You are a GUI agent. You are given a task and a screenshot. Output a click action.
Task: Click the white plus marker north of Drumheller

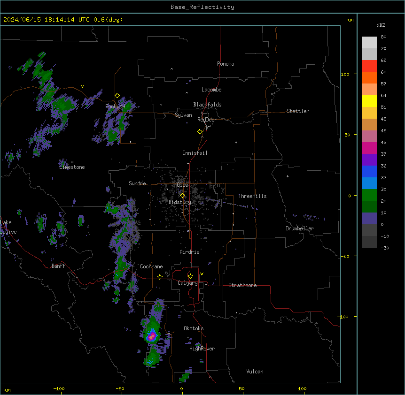coord(288,176)
